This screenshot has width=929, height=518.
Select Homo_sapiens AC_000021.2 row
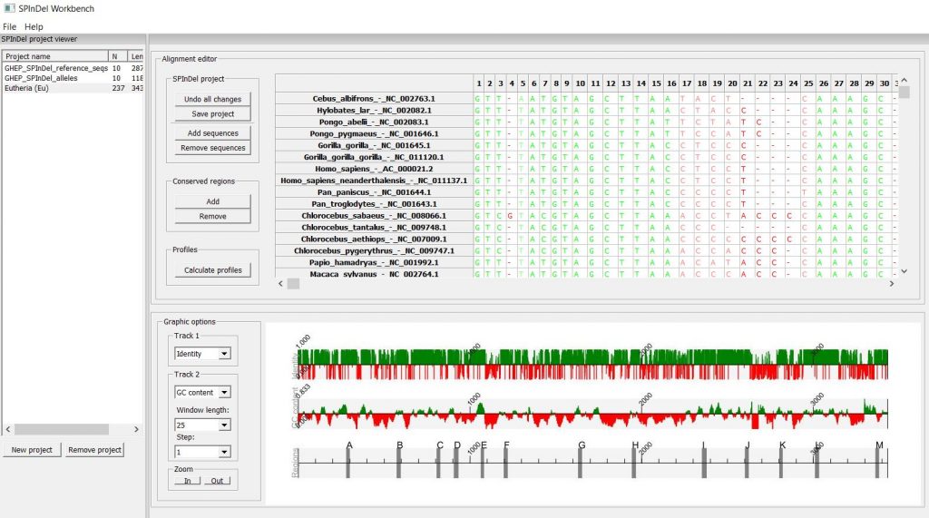(x=374, y=169)
